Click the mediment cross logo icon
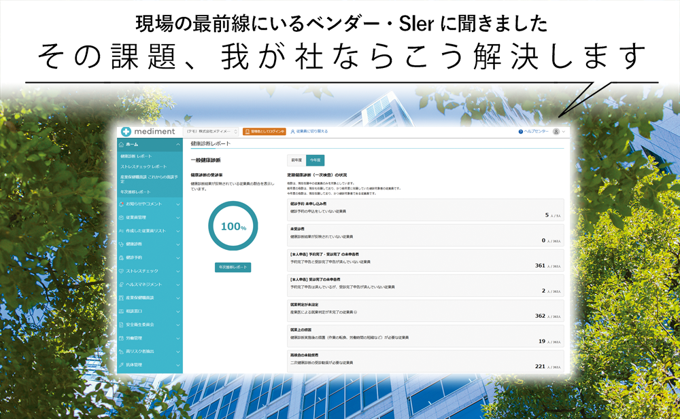 pos(126,131)
